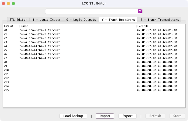Click the Y15 circuit cell
The width and height of the screenshot is (188, 121).
pos(6,90)
